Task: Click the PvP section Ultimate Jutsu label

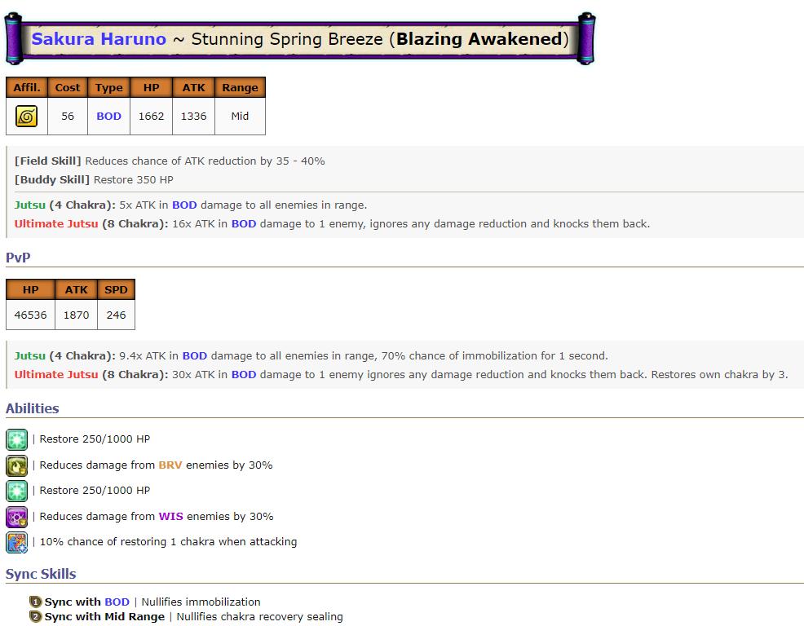Action: click(x=56, y=375)
